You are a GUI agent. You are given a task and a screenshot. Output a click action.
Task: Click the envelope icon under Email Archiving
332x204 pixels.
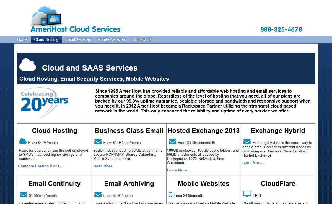[x=98, y=195]
